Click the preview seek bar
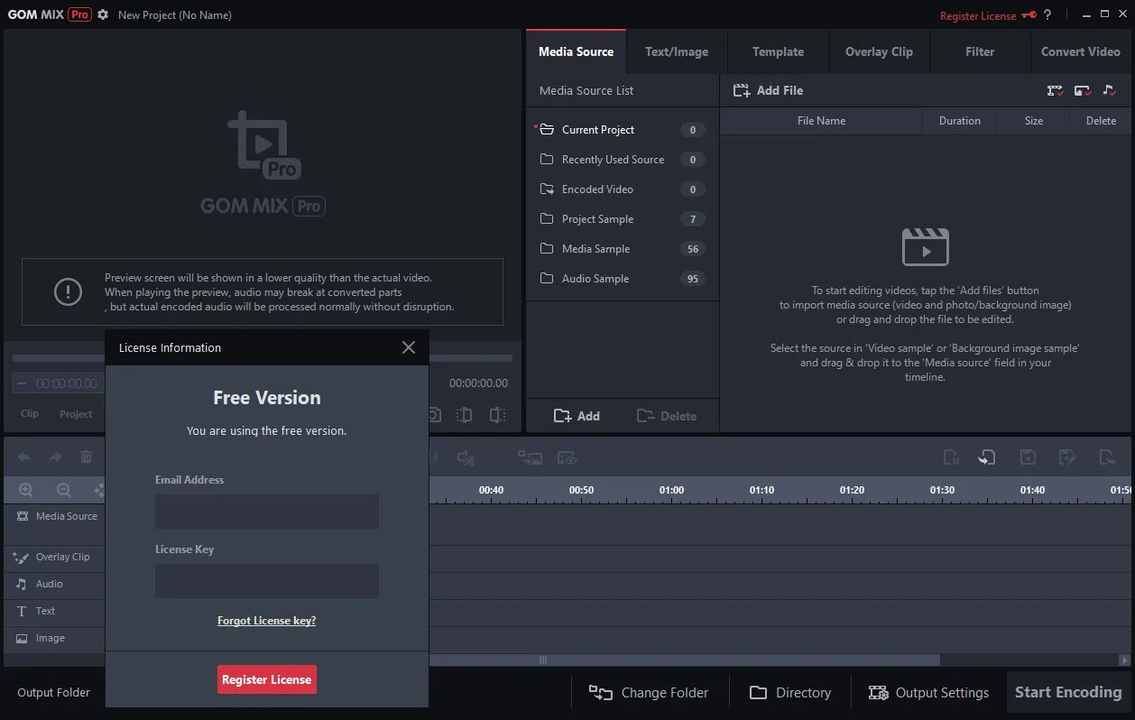 click(x=263, y=358)
